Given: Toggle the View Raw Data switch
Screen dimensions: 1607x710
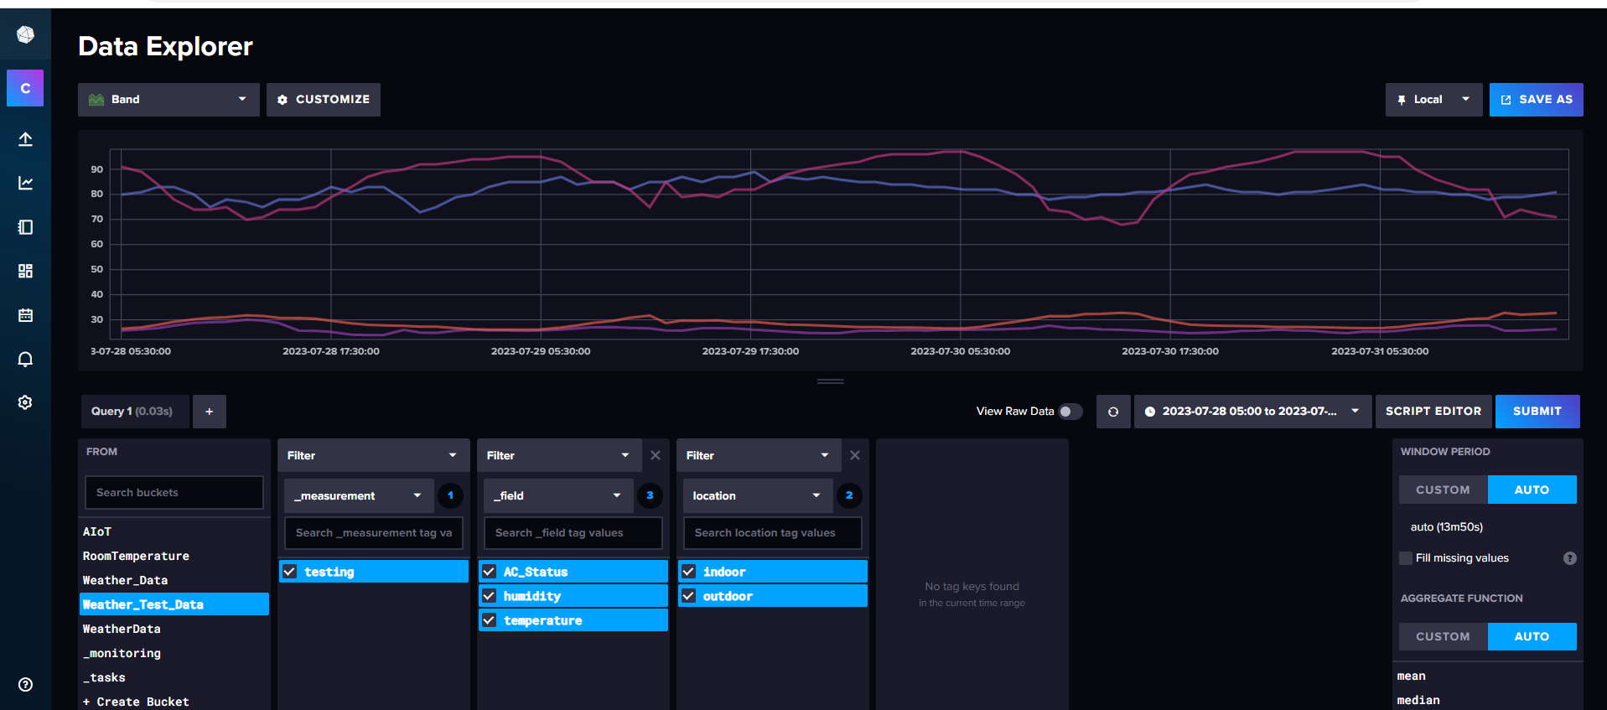Looking at the screenshot, I should (x=1070, y=412).
